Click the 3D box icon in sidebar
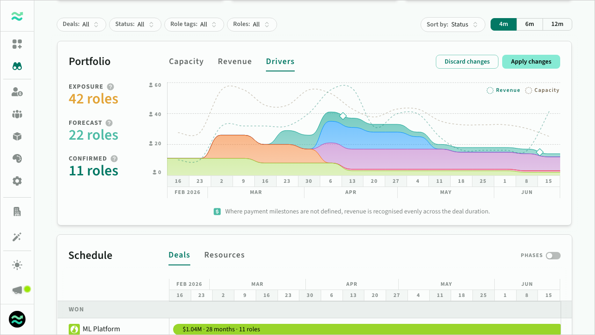The height and width of the screenshot is (335, 595). (x=17, y=136)
